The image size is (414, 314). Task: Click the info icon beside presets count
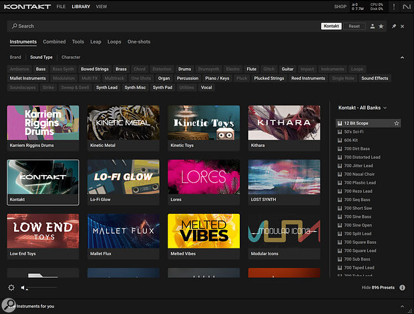coord(402,287)
